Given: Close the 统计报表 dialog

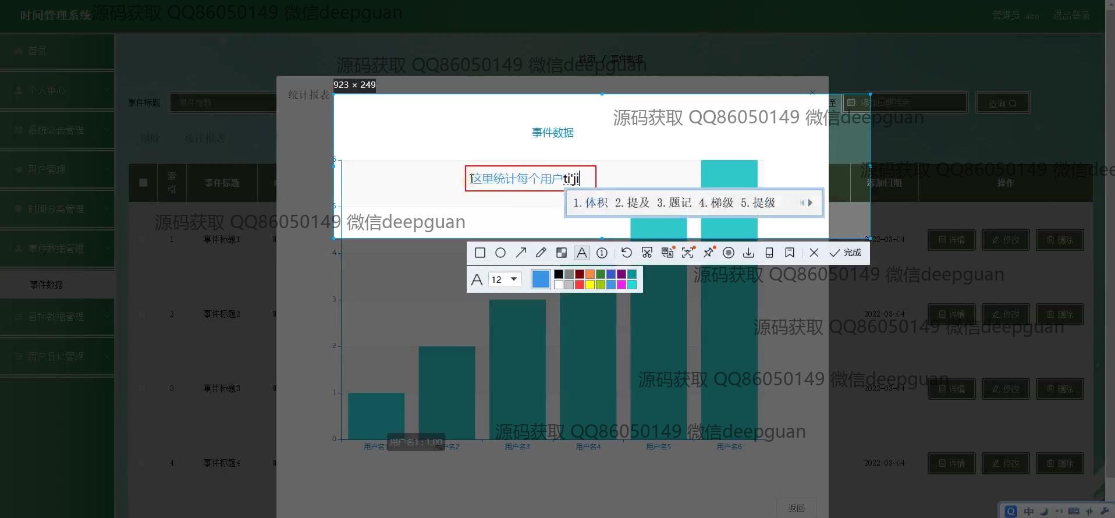Looking at the screenshot, I should click(x=812, y=93).
